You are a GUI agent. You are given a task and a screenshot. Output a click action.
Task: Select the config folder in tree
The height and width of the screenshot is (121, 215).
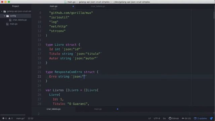point(15,16)
